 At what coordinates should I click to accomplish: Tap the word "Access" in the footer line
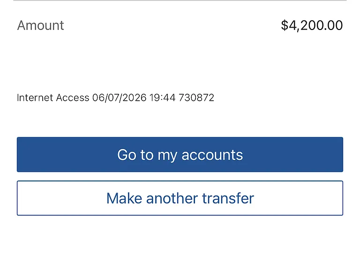(73, 97)
